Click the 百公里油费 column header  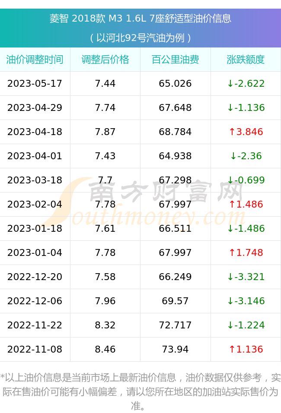click(175, 60)
